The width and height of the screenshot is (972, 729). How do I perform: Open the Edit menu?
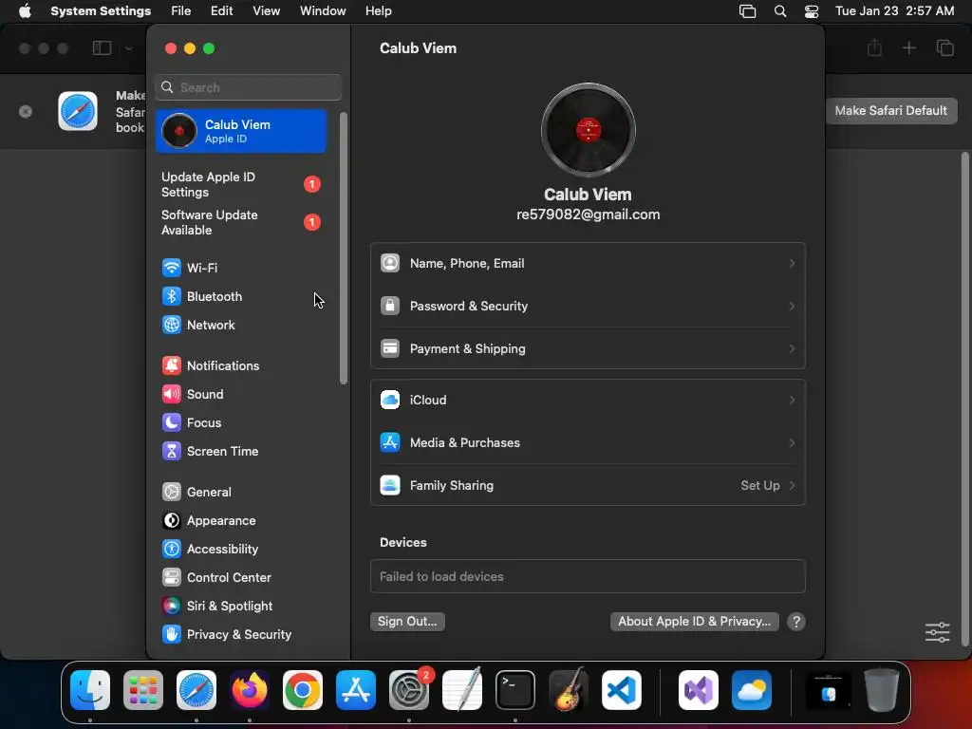pyautogui.click(x=221, y=11)
